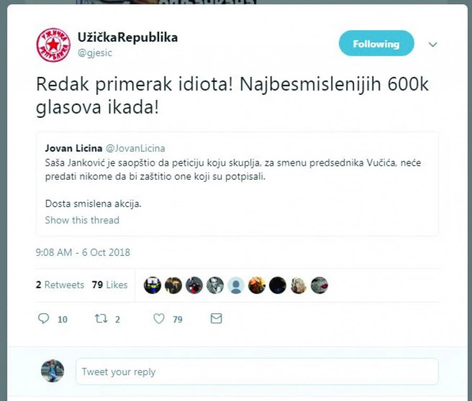This screenshot has height=401, width=472.
Task: Open the 79 Likes list
Action: tap(110, 285)
